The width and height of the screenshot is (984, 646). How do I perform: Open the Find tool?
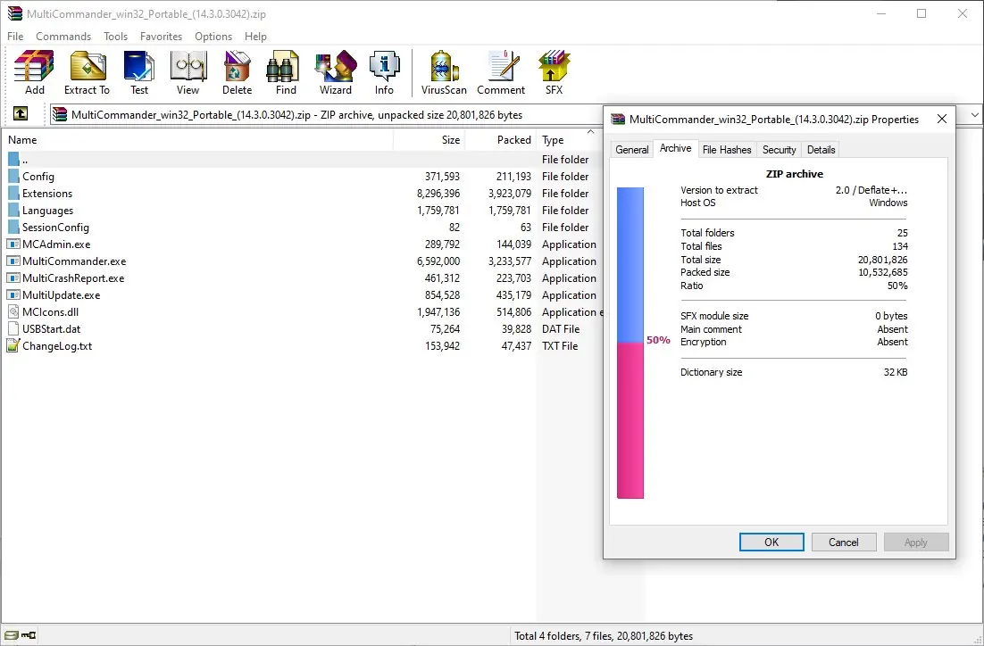pyautogui.click(x=283, y=71)
